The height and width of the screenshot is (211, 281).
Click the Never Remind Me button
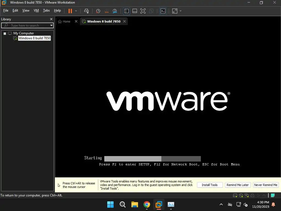[266, 185]
